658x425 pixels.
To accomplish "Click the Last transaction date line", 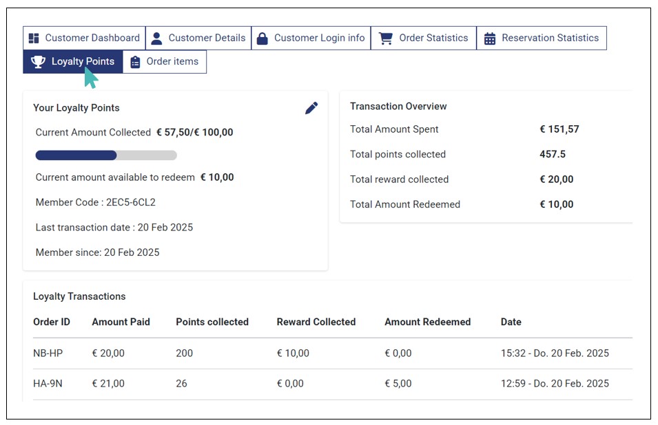I will (x=114, y=228).
